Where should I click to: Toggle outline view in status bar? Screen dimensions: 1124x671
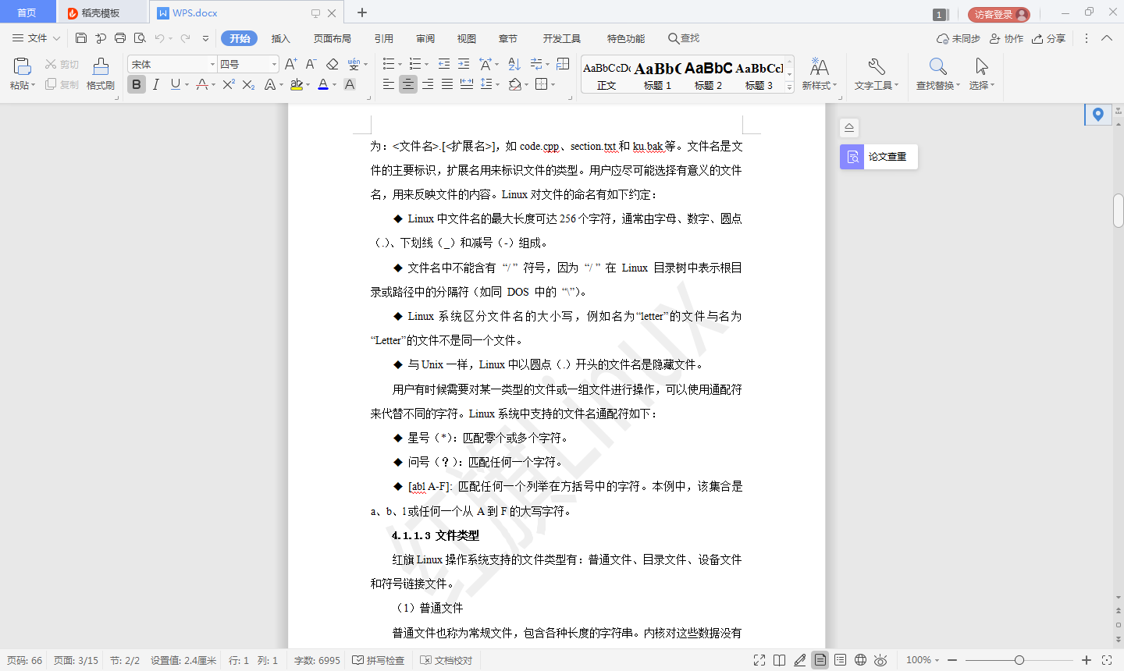[840, 660]
